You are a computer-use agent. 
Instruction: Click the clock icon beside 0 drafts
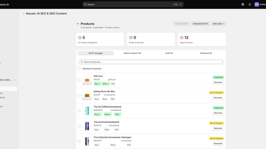click(131, 37)
